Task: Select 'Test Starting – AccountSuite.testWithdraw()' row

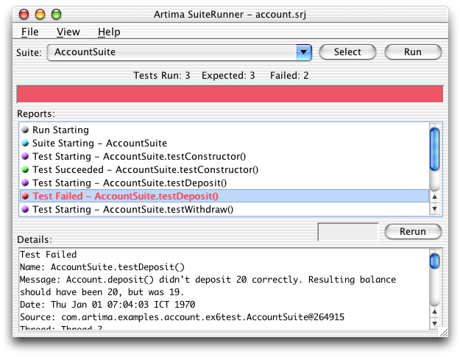Action: click(224, 209)
